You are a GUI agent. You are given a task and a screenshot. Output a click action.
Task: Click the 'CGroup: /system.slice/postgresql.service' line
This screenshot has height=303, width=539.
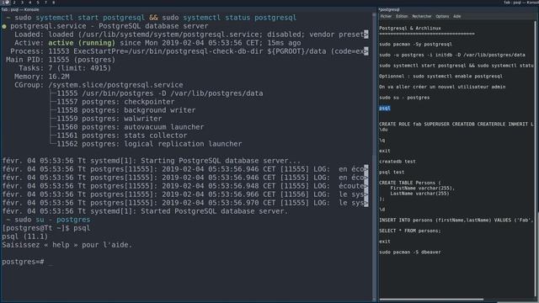(99, 85)
